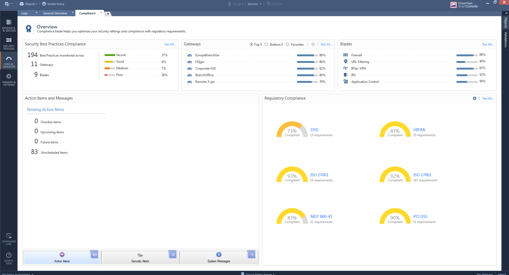Open Manage & Settings view
This screenshot has width=509, height=275.
point(9,80)
